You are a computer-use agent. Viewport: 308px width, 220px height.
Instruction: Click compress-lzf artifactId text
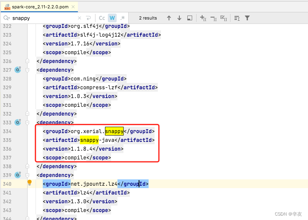[x=99, y=87]
